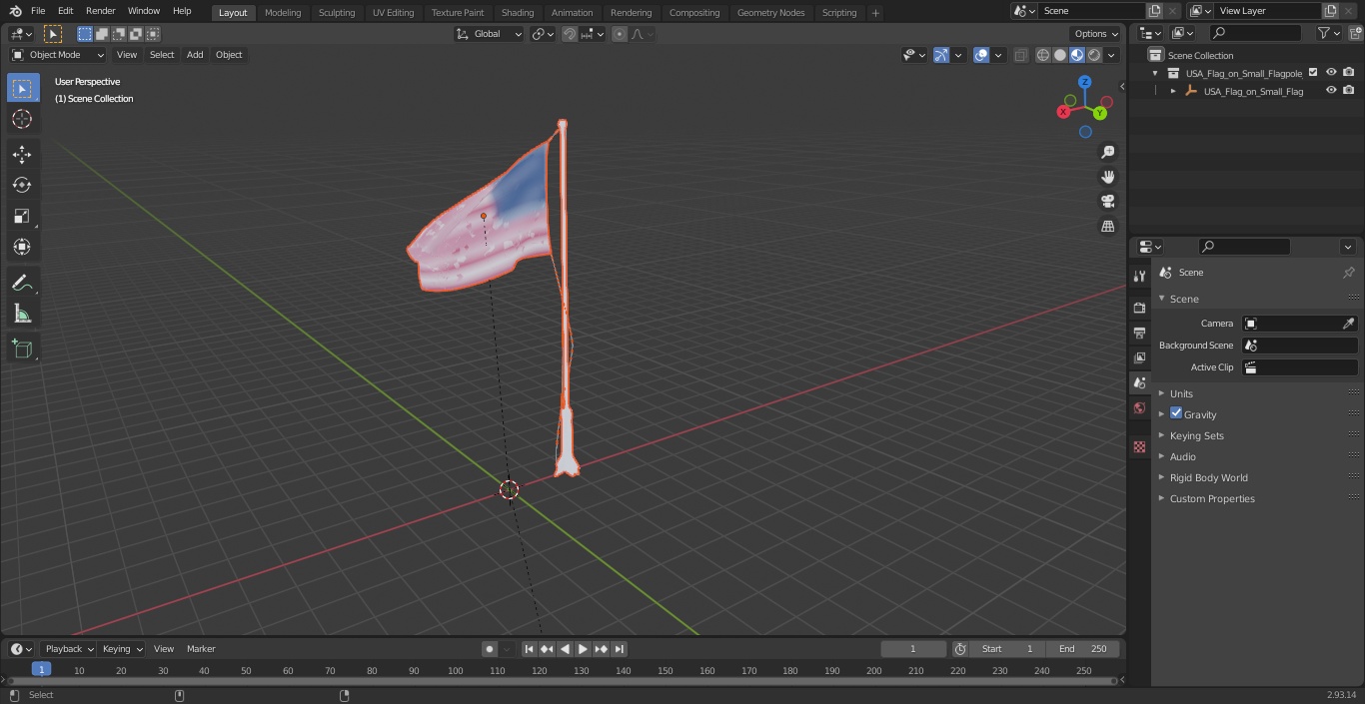
Task: Select the Add Cube tool
Action: pyautogui.click(x=22, y=350)
